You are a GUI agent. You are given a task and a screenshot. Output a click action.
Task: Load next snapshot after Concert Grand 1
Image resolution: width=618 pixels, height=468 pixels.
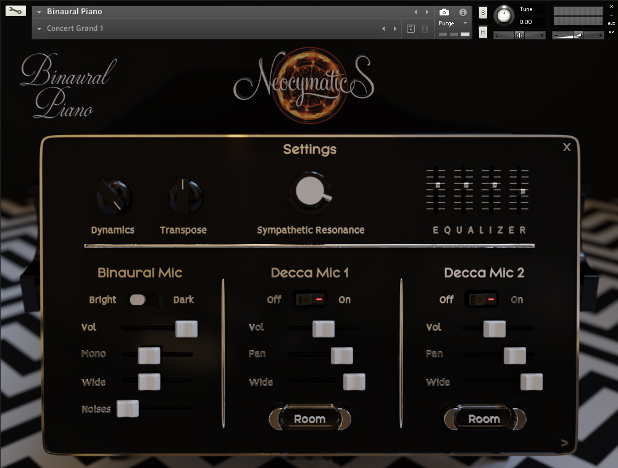pyautogui.click(x=395, y=29)
